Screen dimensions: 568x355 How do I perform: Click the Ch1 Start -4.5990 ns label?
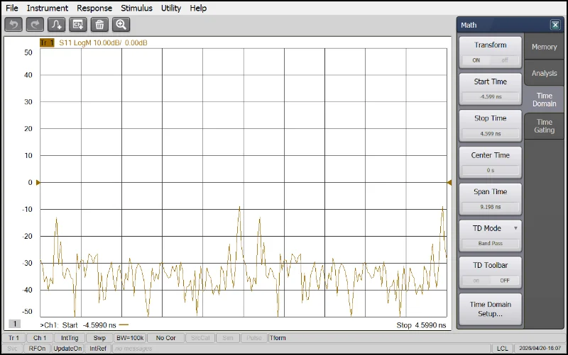pyautogui.click(x=78, y=325)
